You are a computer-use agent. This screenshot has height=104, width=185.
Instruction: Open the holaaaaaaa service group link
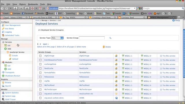tap(49, 77)
